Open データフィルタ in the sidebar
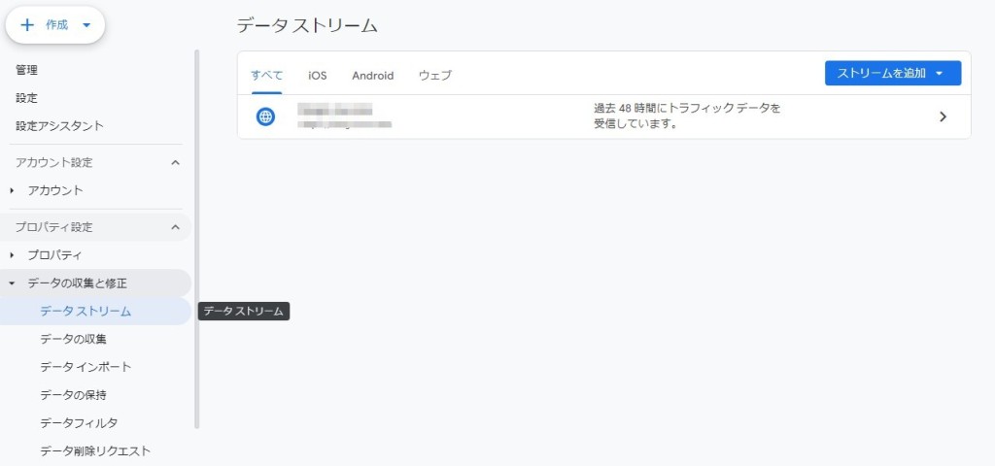Viewport: 995px width, 466px height. point(79,422)
